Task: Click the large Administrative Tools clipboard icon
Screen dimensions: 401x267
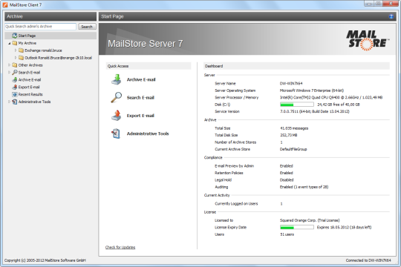Action: [x=116, y=133]
